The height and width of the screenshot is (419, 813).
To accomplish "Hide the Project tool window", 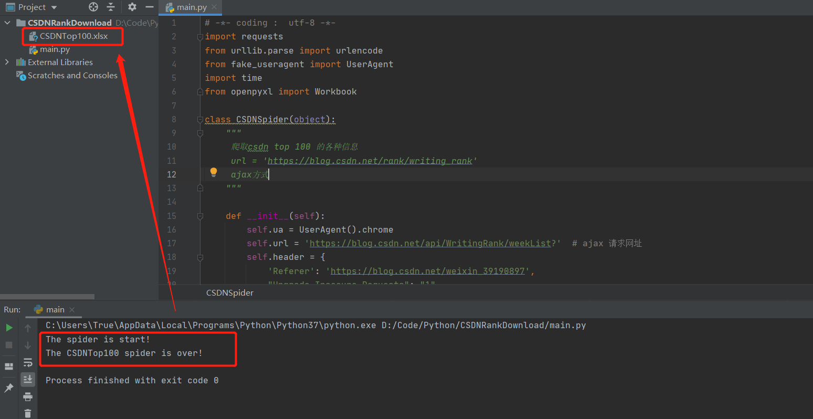I will pyautogui.click(x=150, y=7).
